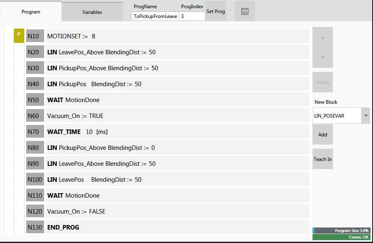
Task: Select the N120 Vacuum_On FALSE line
Action: (178, 212)
